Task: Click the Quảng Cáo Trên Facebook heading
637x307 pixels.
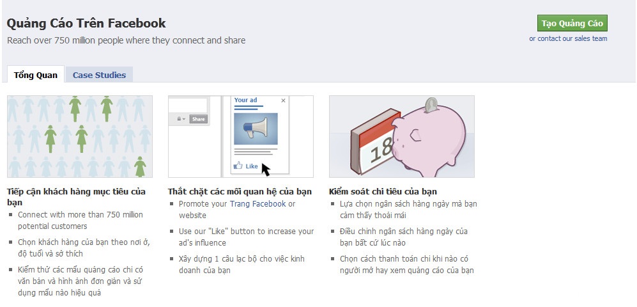Action: pyautogui.click(x=86, y=23)
